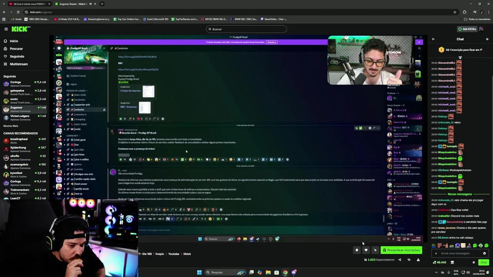The width and height of the screenshot is (493, 277).
Task: Open followed channel ovotz
Action: click(x=24, y=100)
